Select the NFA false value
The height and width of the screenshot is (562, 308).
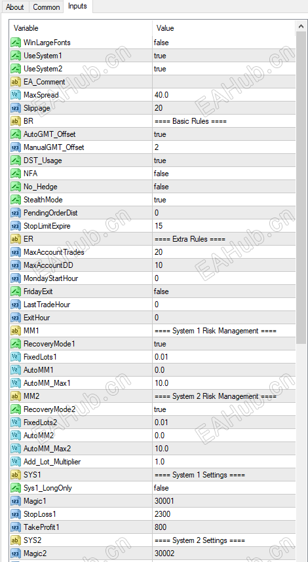click(x=161, y=174)
